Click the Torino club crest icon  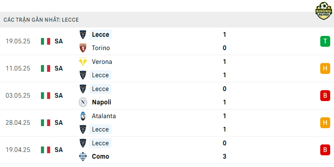point(83,48)
